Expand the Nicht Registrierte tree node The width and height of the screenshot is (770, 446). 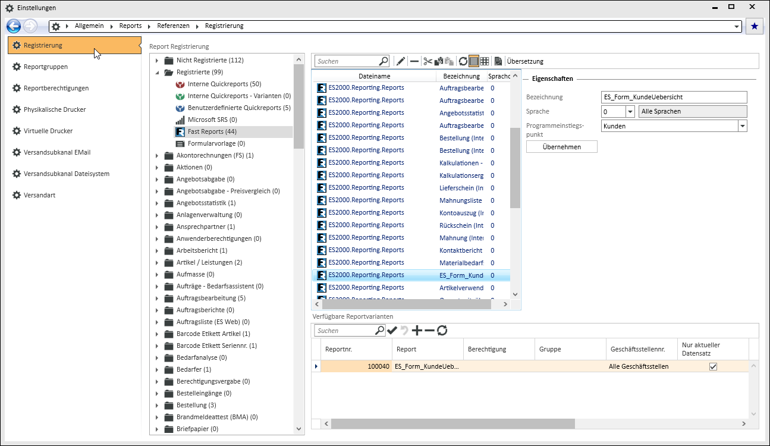tap(158, 61)
